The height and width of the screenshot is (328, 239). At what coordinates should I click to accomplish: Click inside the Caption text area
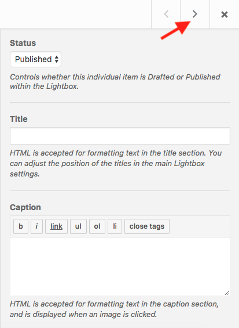click(x=120, y=266)
